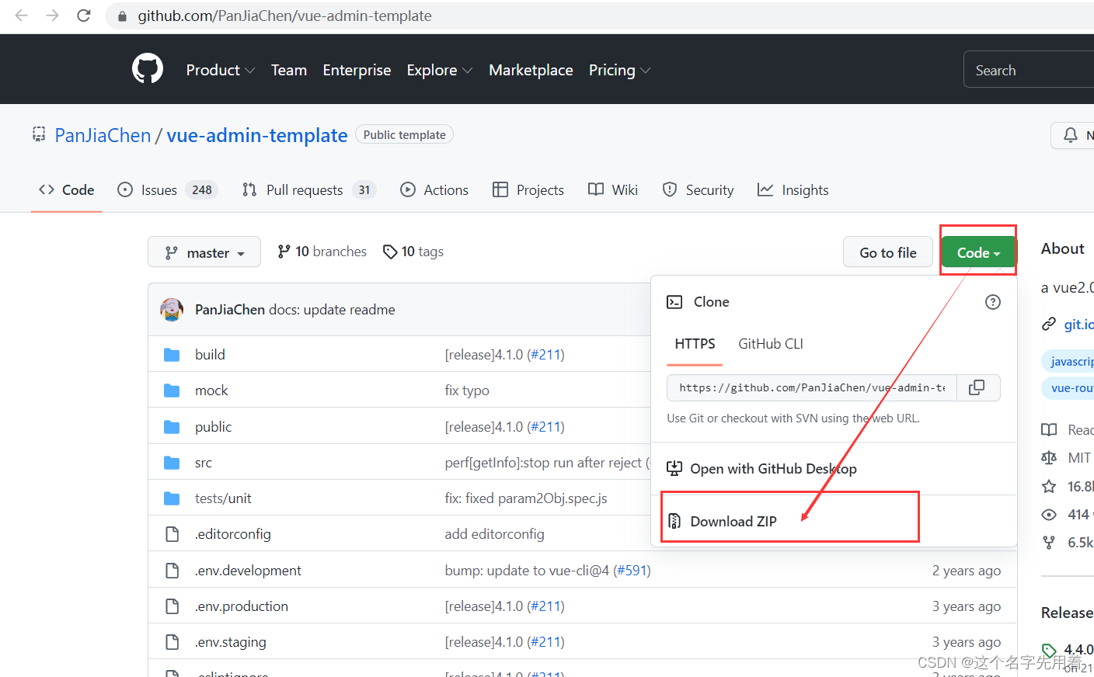Expand the Pricing menu
The width and height of the screenshot is (1094, 677).
click(619, 70)
